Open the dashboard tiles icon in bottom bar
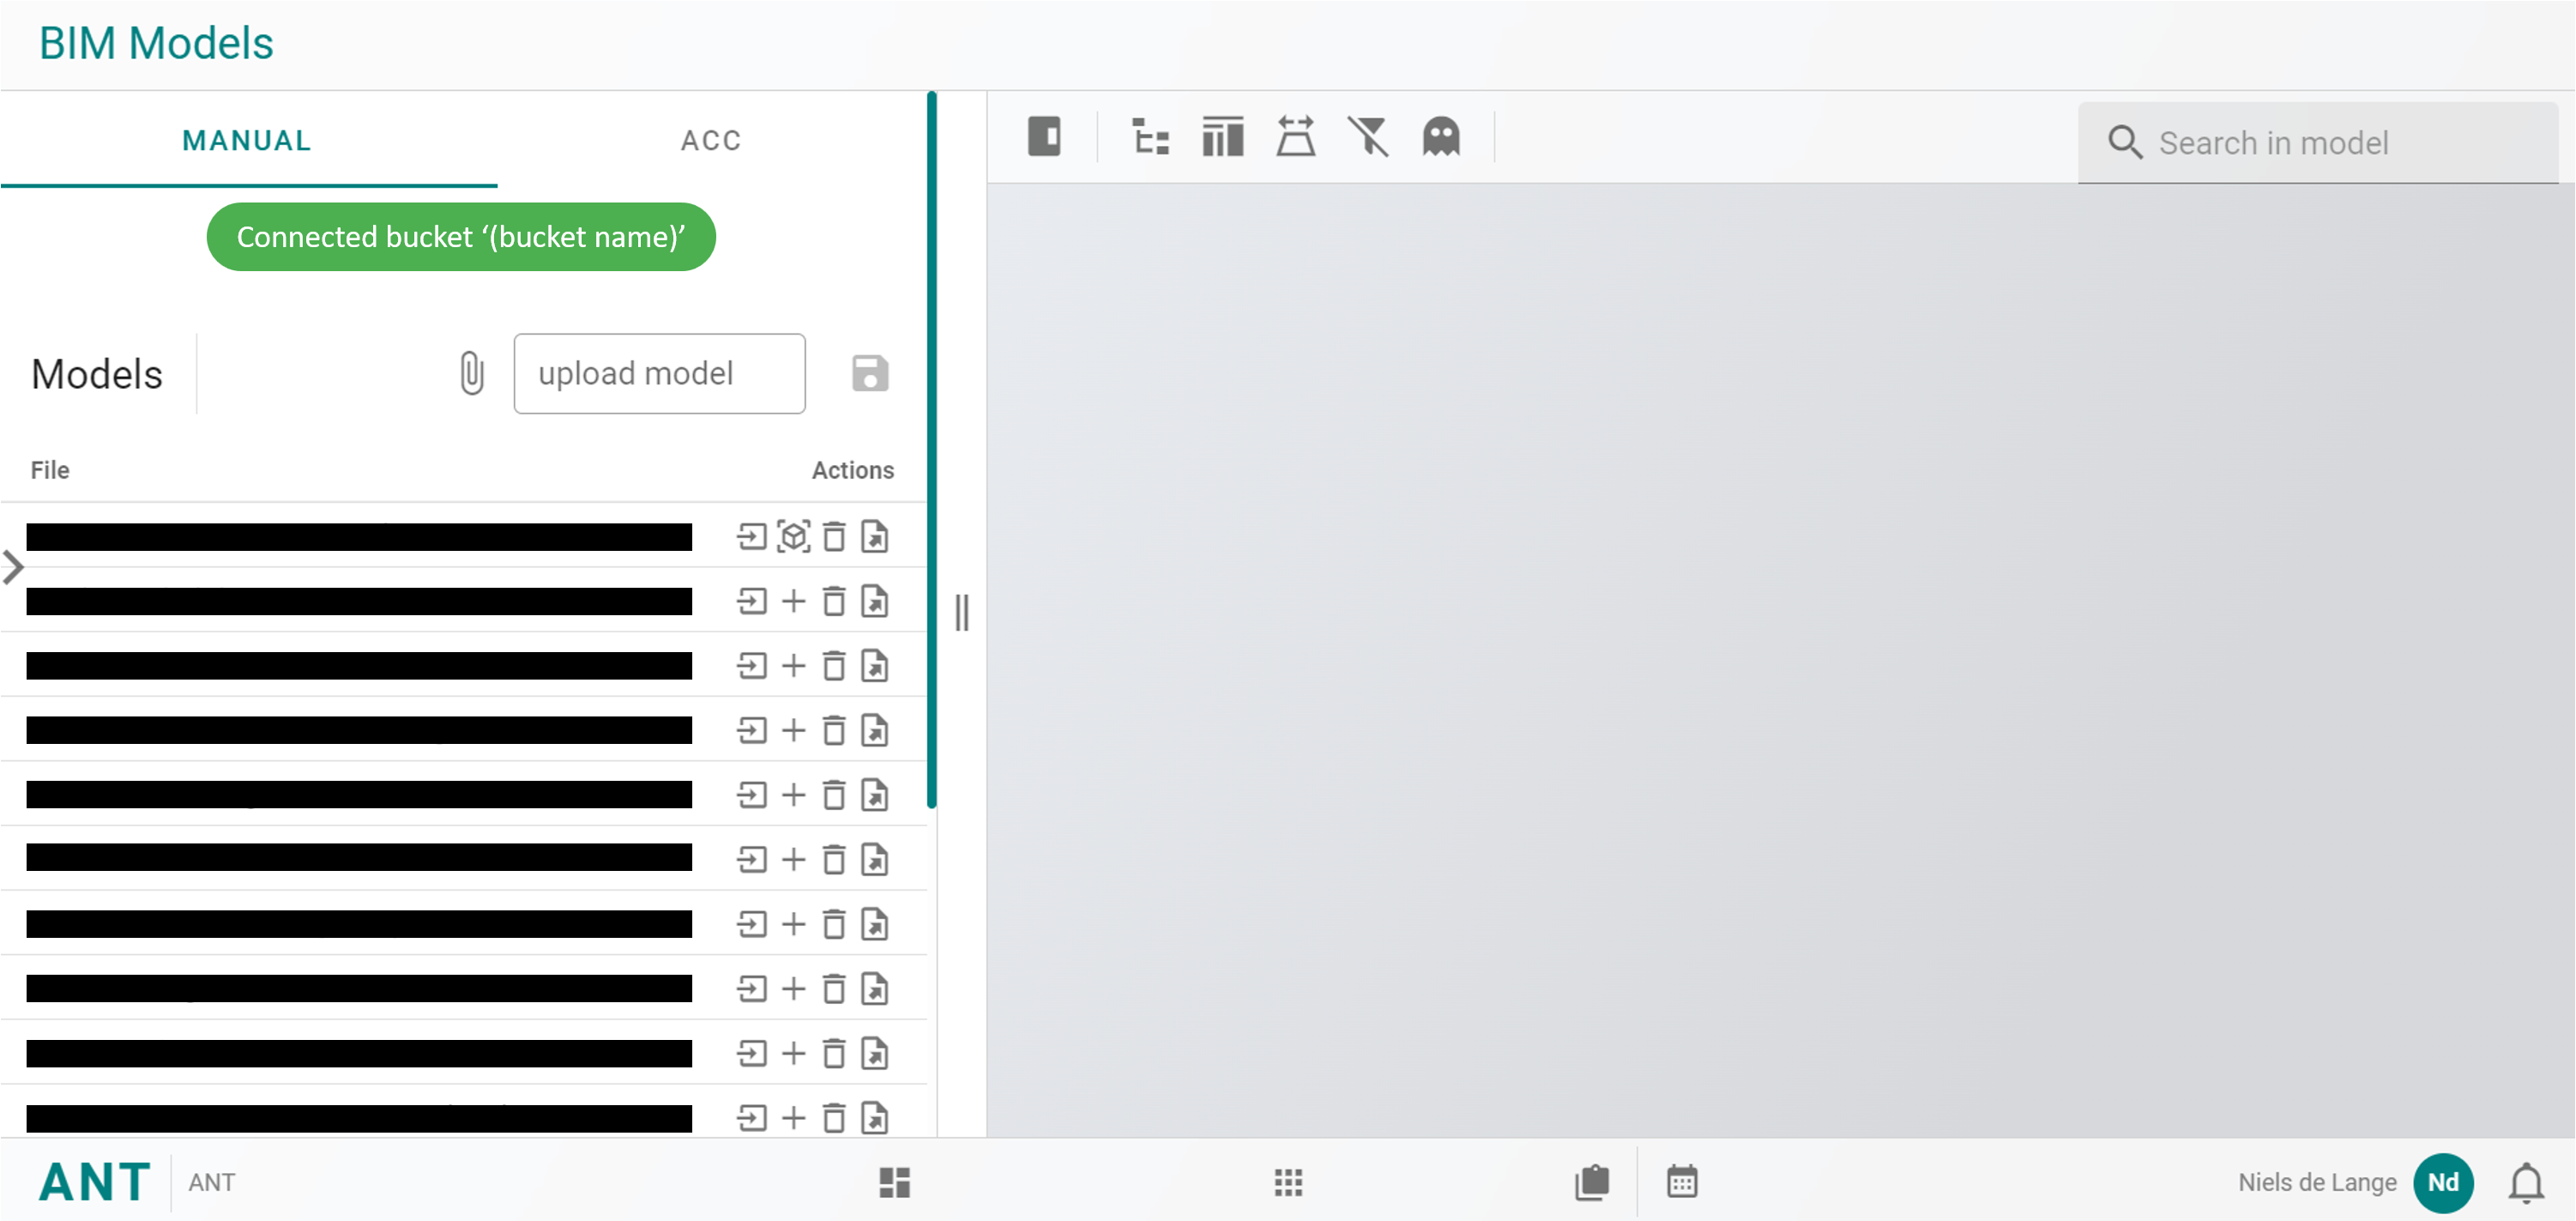The height and width of the screenshot is (1221, 2576). pyautogui.click(x=894, y=1182)
